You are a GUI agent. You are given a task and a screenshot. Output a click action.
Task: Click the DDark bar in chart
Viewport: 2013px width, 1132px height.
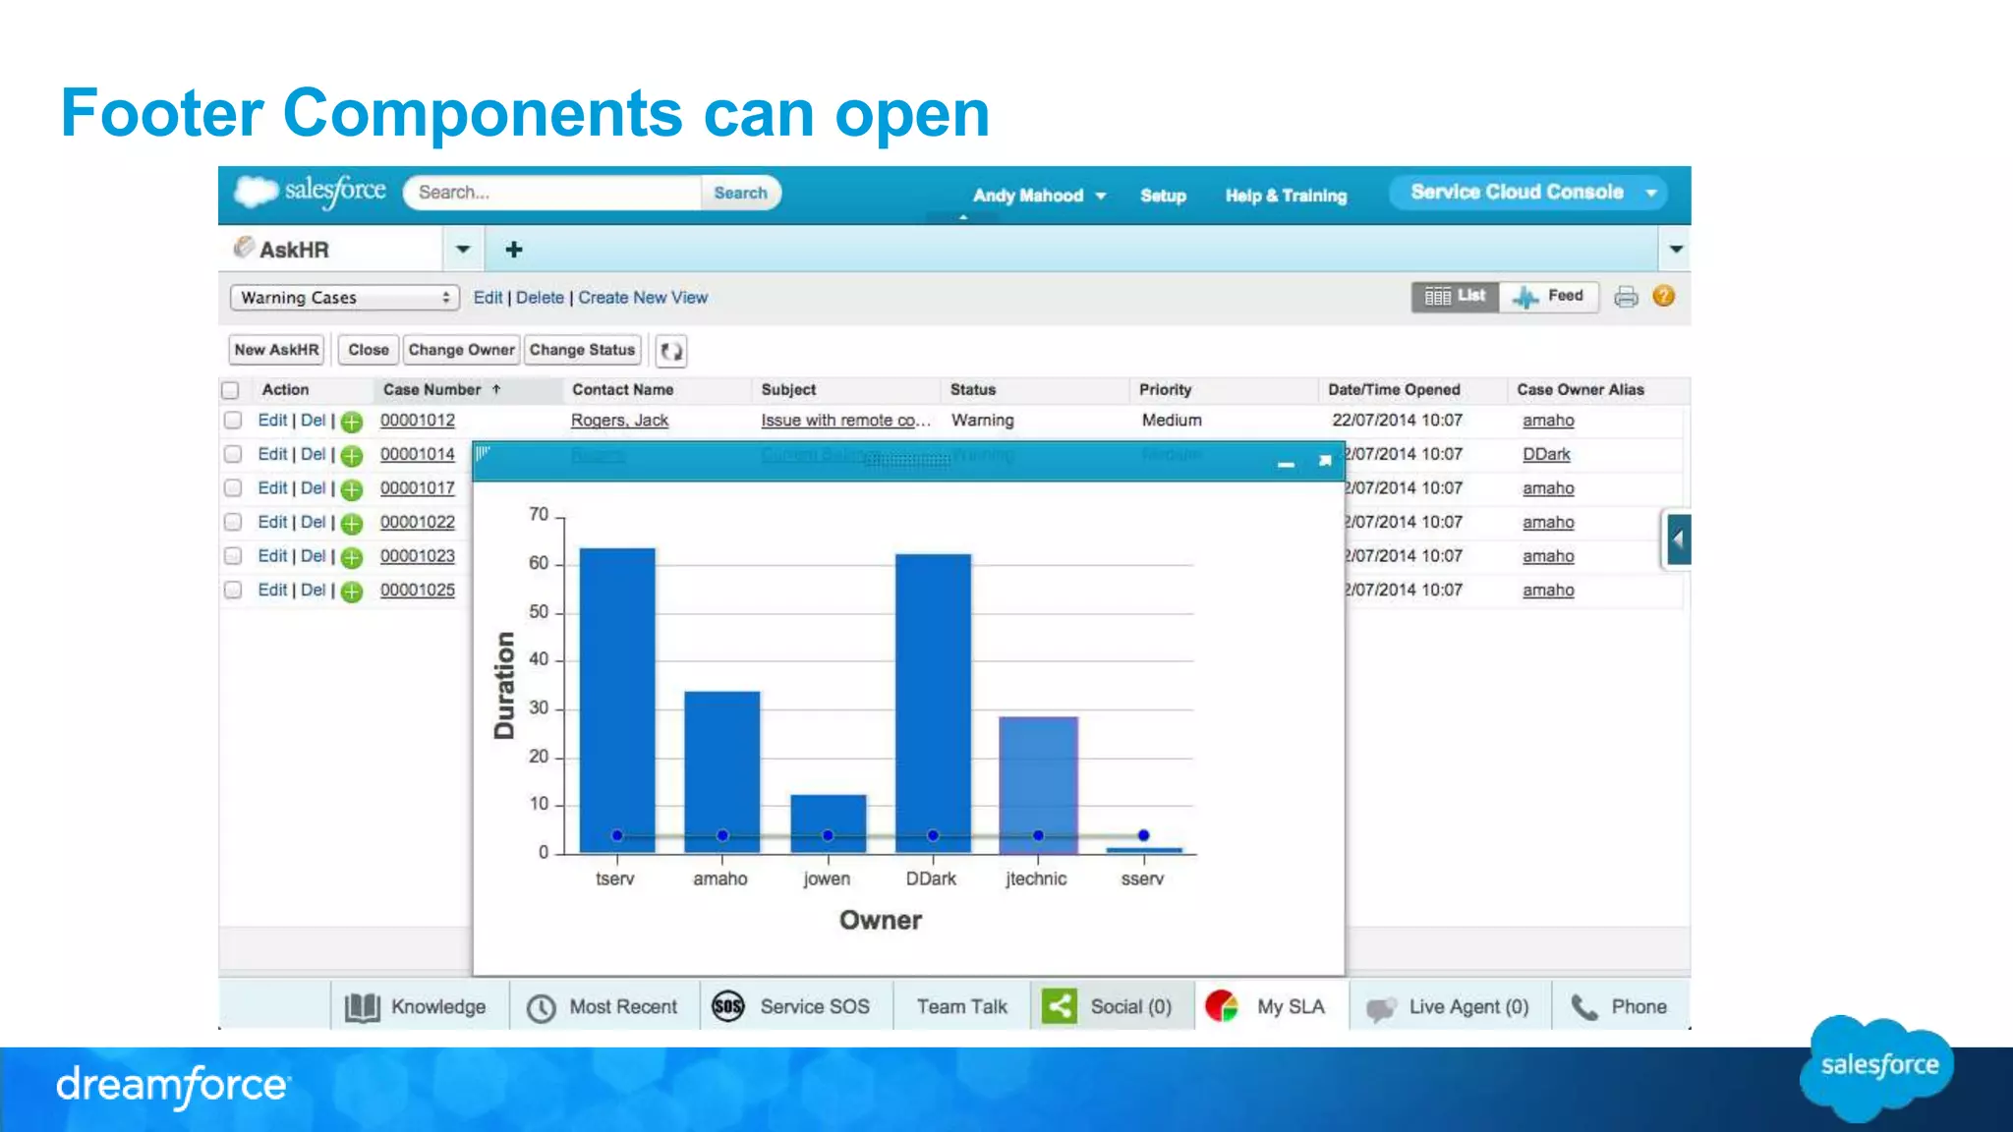pyautogui.click(x=933, y=703)
